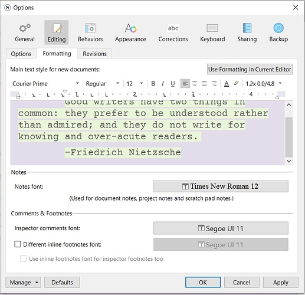Click the left indent marker on ruler
This screenshot has height=295, width=305.
(18, 96)
